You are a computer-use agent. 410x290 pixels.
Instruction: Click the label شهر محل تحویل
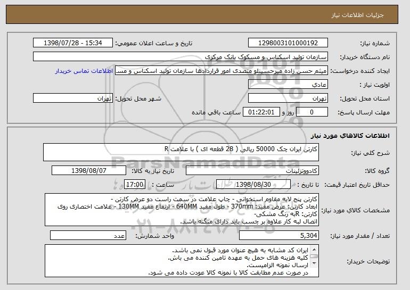(138, 99)
